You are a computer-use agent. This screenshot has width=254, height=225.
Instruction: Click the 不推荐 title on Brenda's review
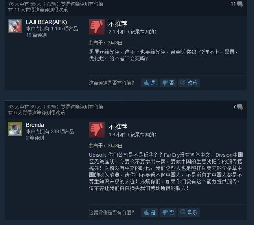tap(118, 127)
